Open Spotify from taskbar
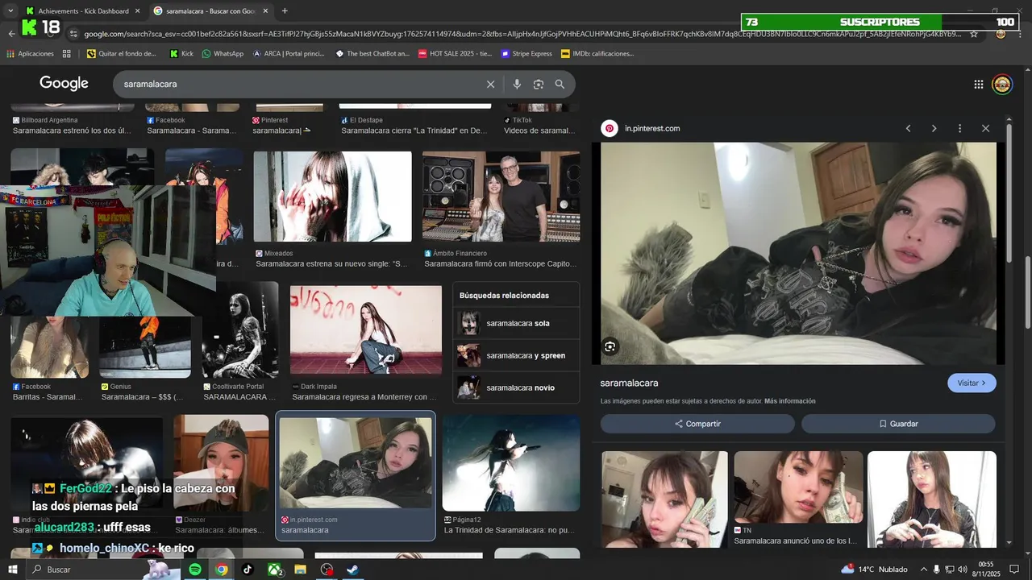This screenshot has height=580, width=1032. pyautogui.click(x=195, y=570)
